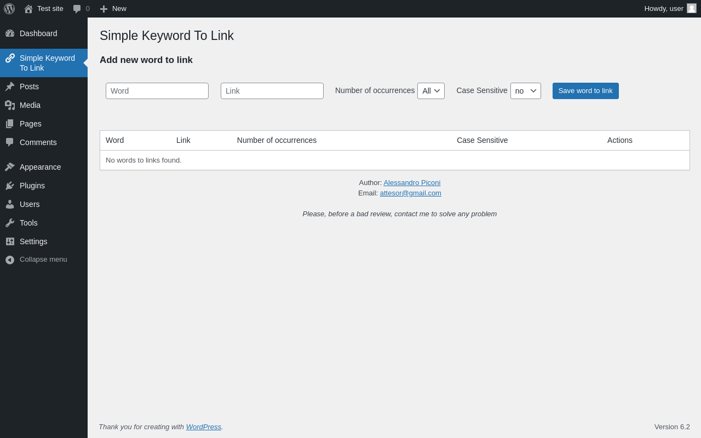Click the Collapse menu arrow icon

(10, 260)
